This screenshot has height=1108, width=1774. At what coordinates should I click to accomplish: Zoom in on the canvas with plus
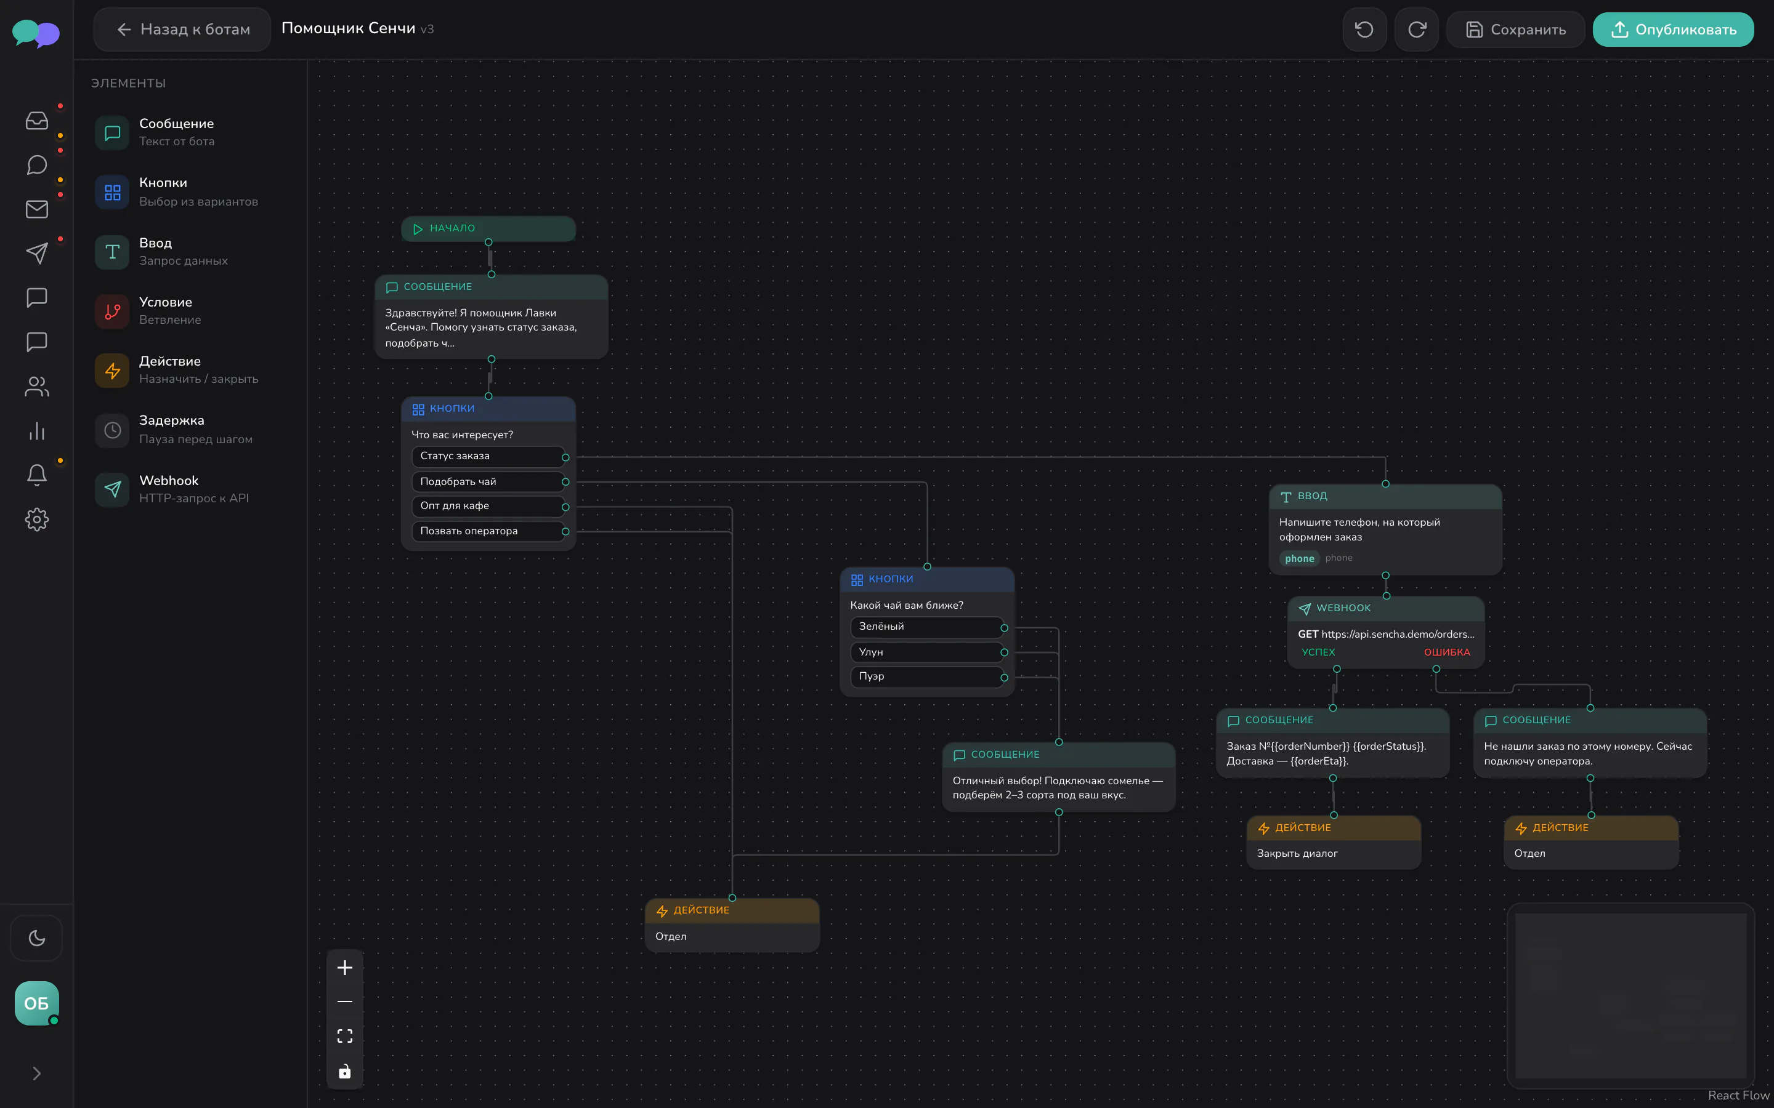344,967
